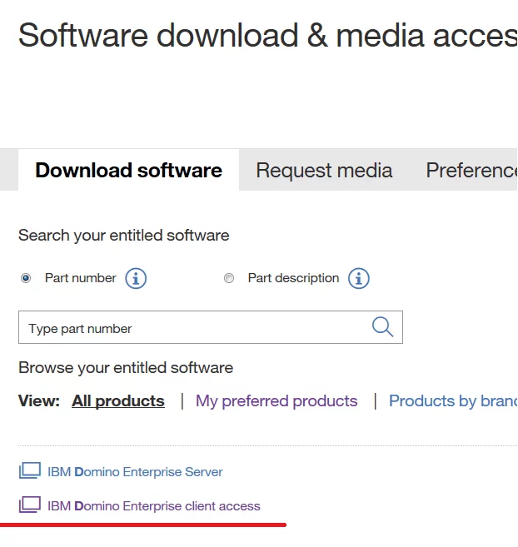Select the Part number radio button
This screenshot has width=518, height=547.
point(26,279)
